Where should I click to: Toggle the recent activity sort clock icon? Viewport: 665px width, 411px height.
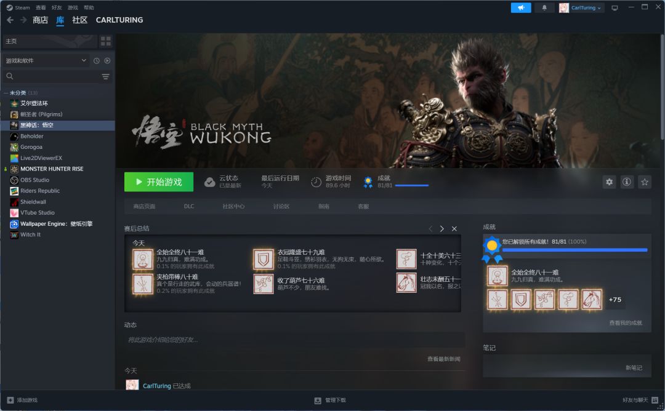click(96, 60)
